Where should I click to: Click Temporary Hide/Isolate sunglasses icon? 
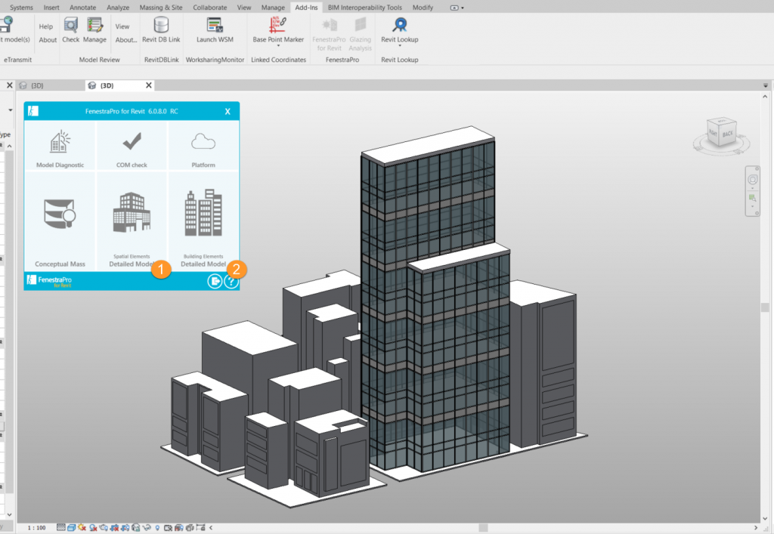pyautogui.click(x=147, y=528)
